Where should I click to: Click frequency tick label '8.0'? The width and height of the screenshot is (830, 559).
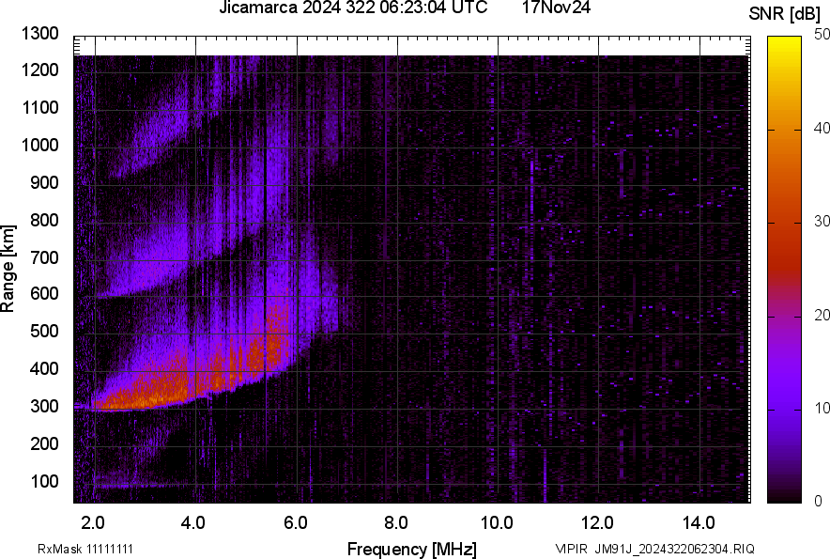pos(396,523)
